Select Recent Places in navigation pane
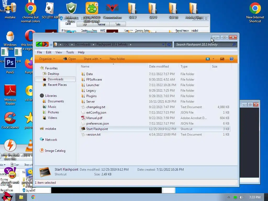This screenshot has width=268, height=201. (x=57, y=85)
